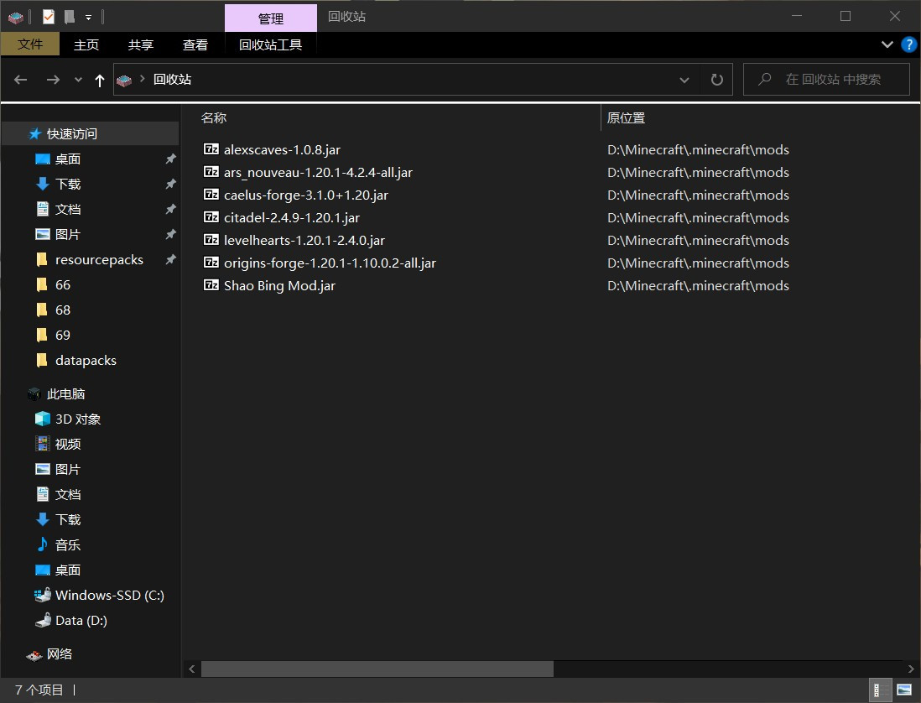Click the 7z icon of levelhearts-1.20.1-2.4.0.jar
This screenshot has height=703, width=921.
(211, 240)
